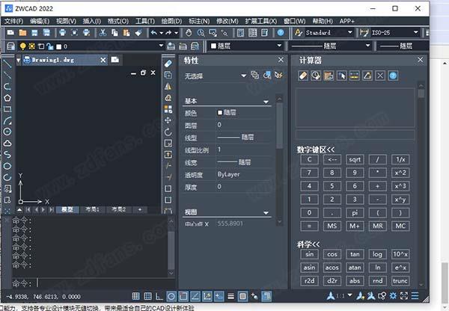
Task: Click calculator Clear eraser icon
Action: click(303, 76)
